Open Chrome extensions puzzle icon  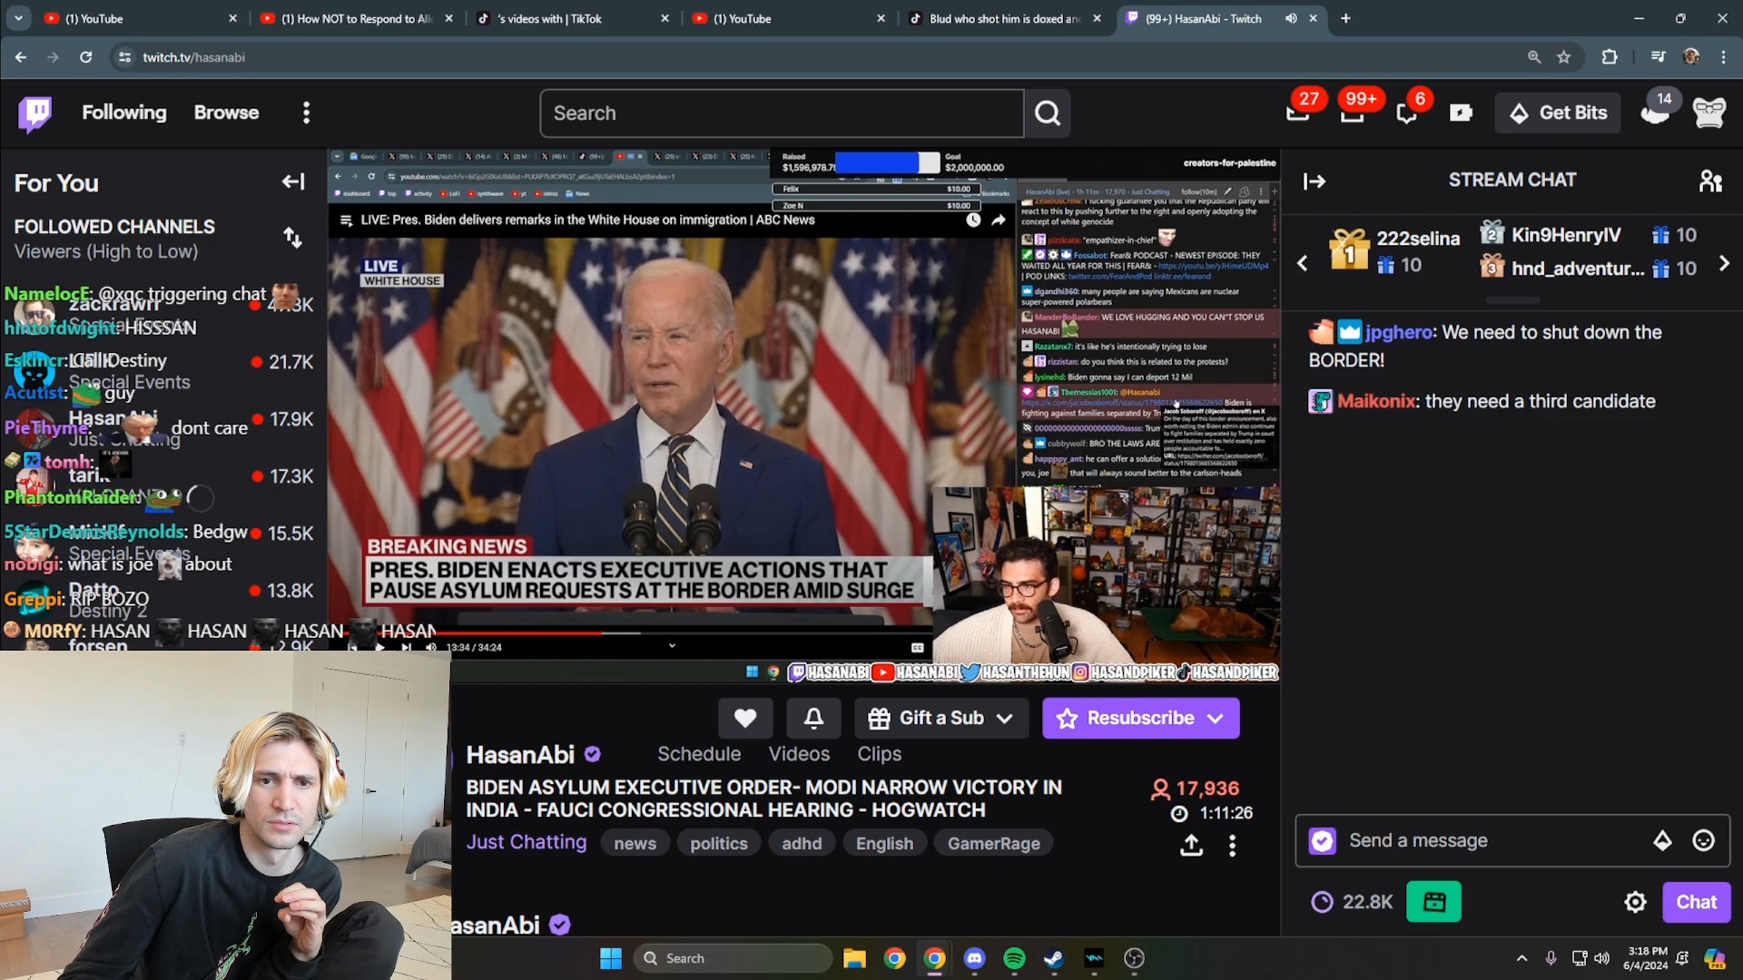(x=1610, y=57)
